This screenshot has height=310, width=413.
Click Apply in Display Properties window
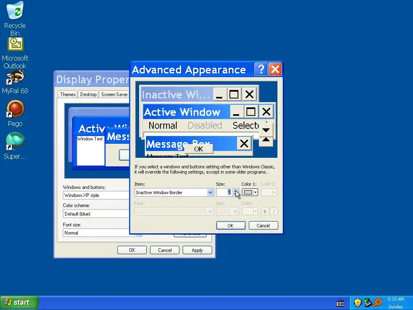pyautogui.click(x=197, y=250)
